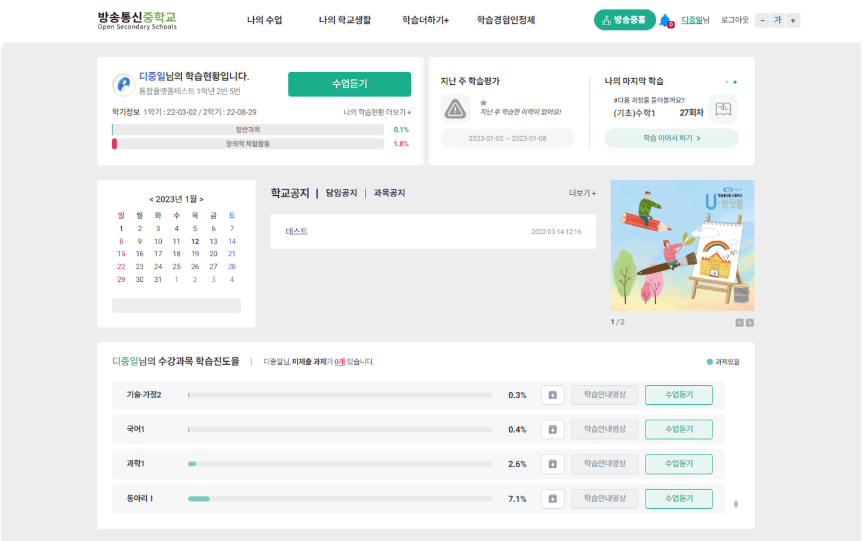Click the 과학1 progress bar
This screenshot has width=864, height=541.
coord(340,463)
